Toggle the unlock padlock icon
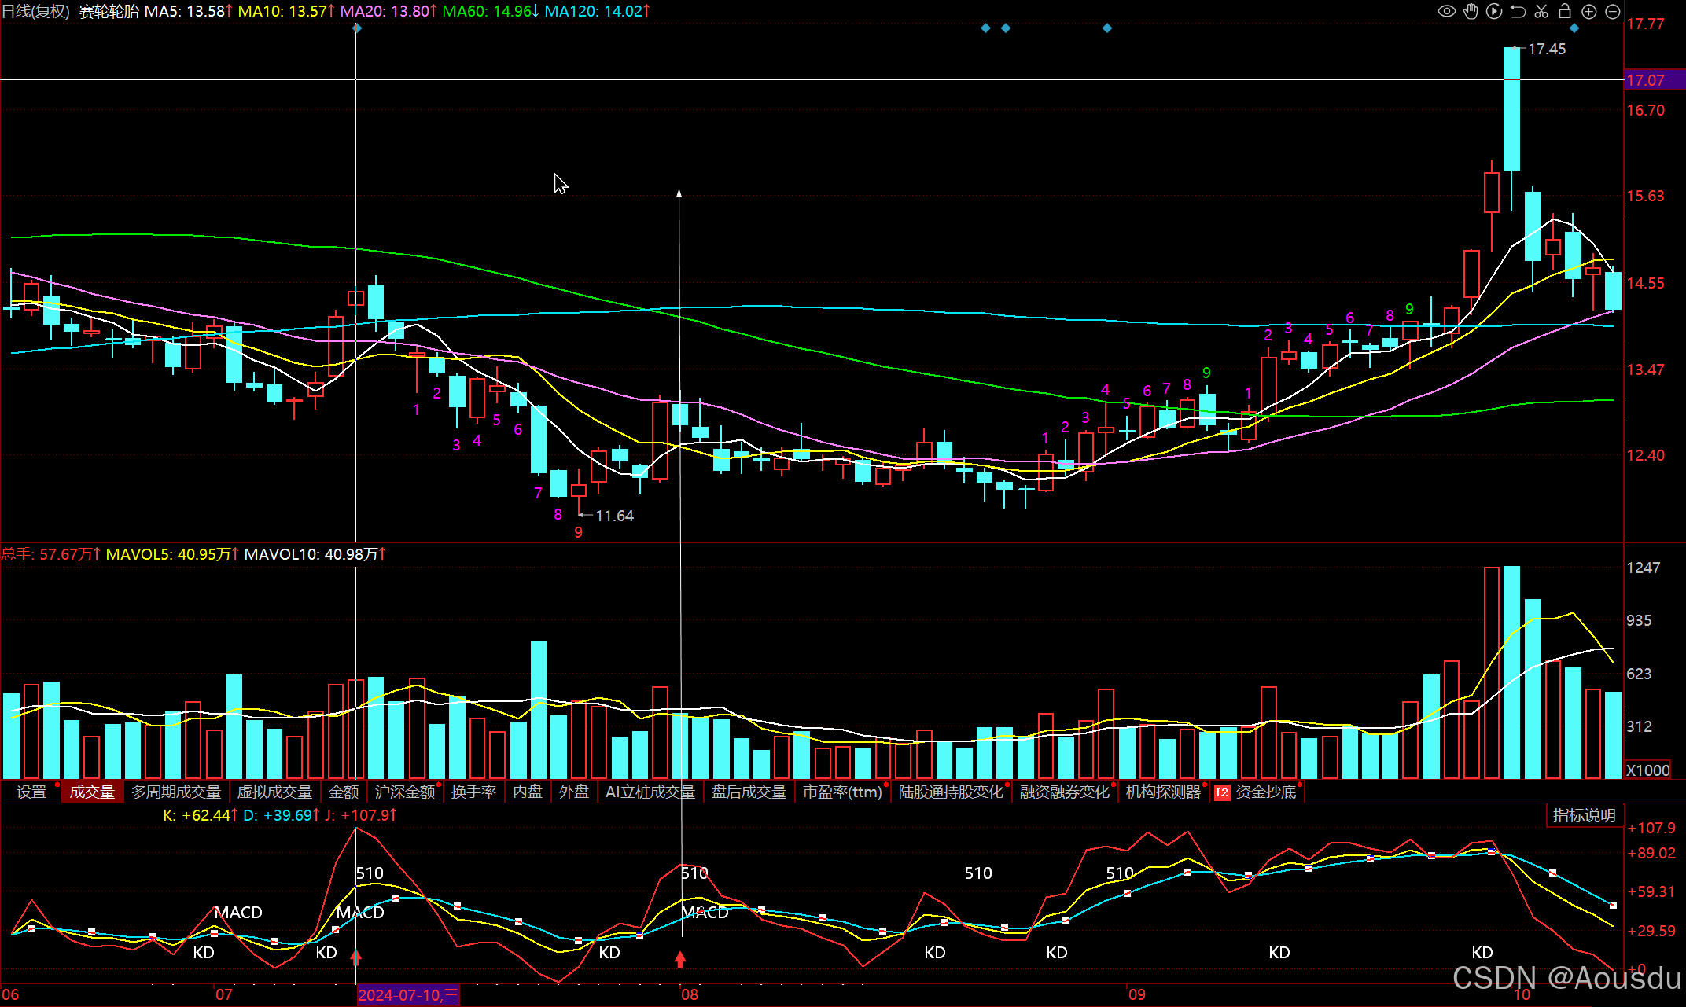Screen dimensions: 1686x1007 [1565, 11]
